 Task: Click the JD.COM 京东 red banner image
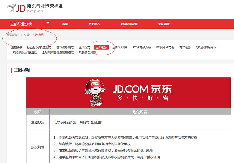coord(129,93)
